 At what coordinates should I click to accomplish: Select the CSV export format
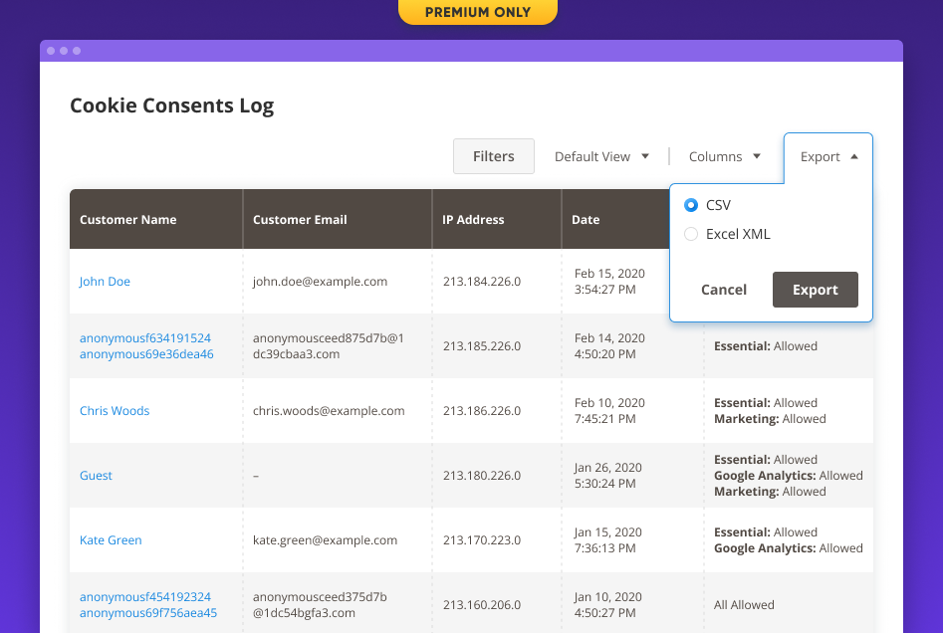click(693, 205)
